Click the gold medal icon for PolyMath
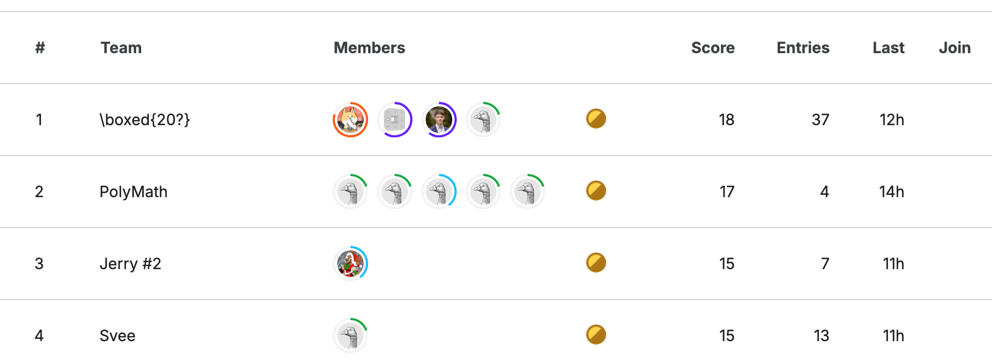Image resolution: width=992 pixels, height=360 pixels. [x=596, y=191]
